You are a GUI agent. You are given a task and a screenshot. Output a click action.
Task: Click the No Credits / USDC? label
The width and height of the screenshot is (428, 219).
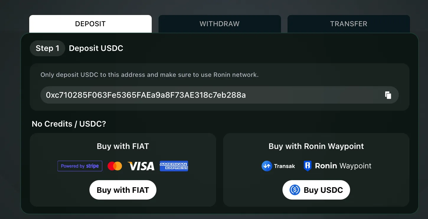69,124
